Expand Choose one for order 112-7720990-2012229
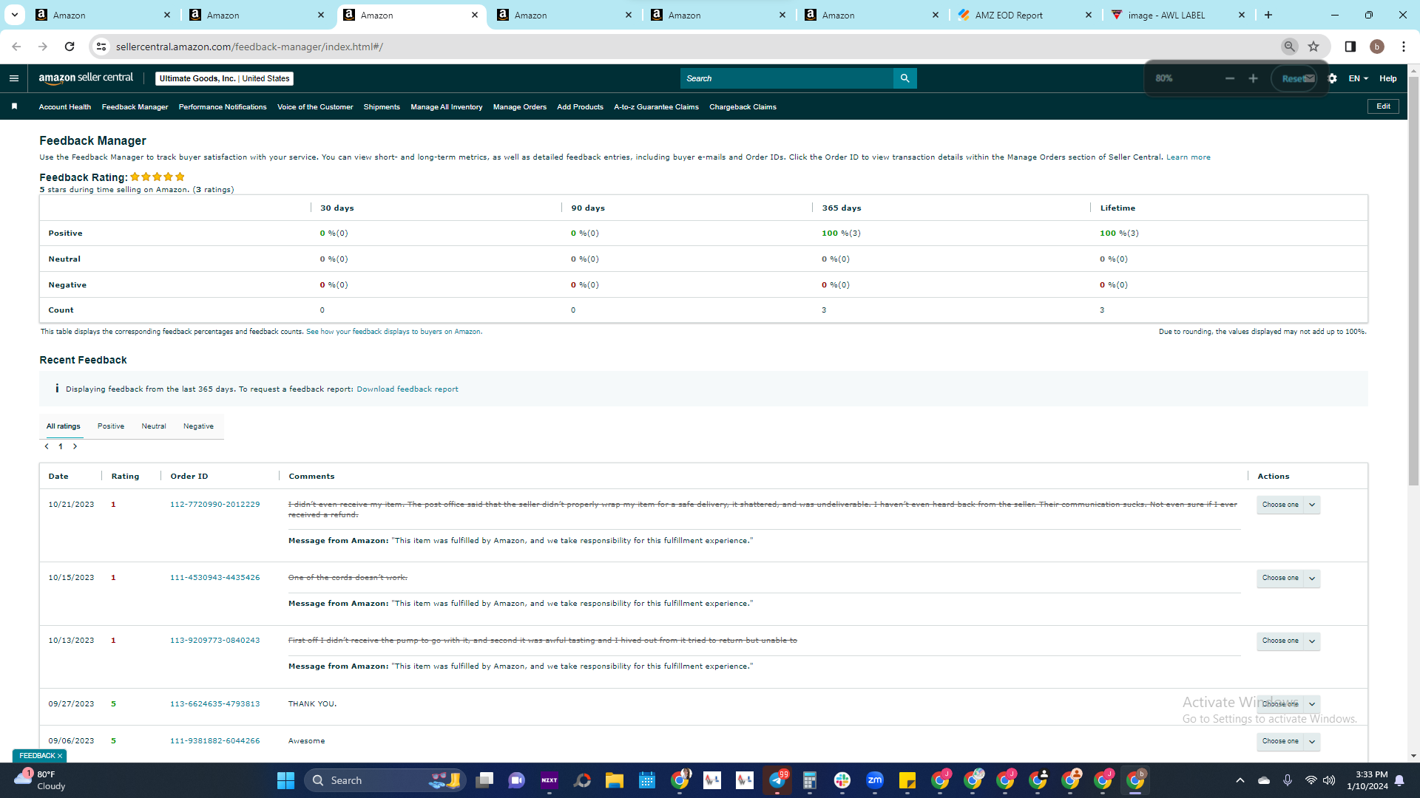The image size is (1420, 798). (1288, 505)
